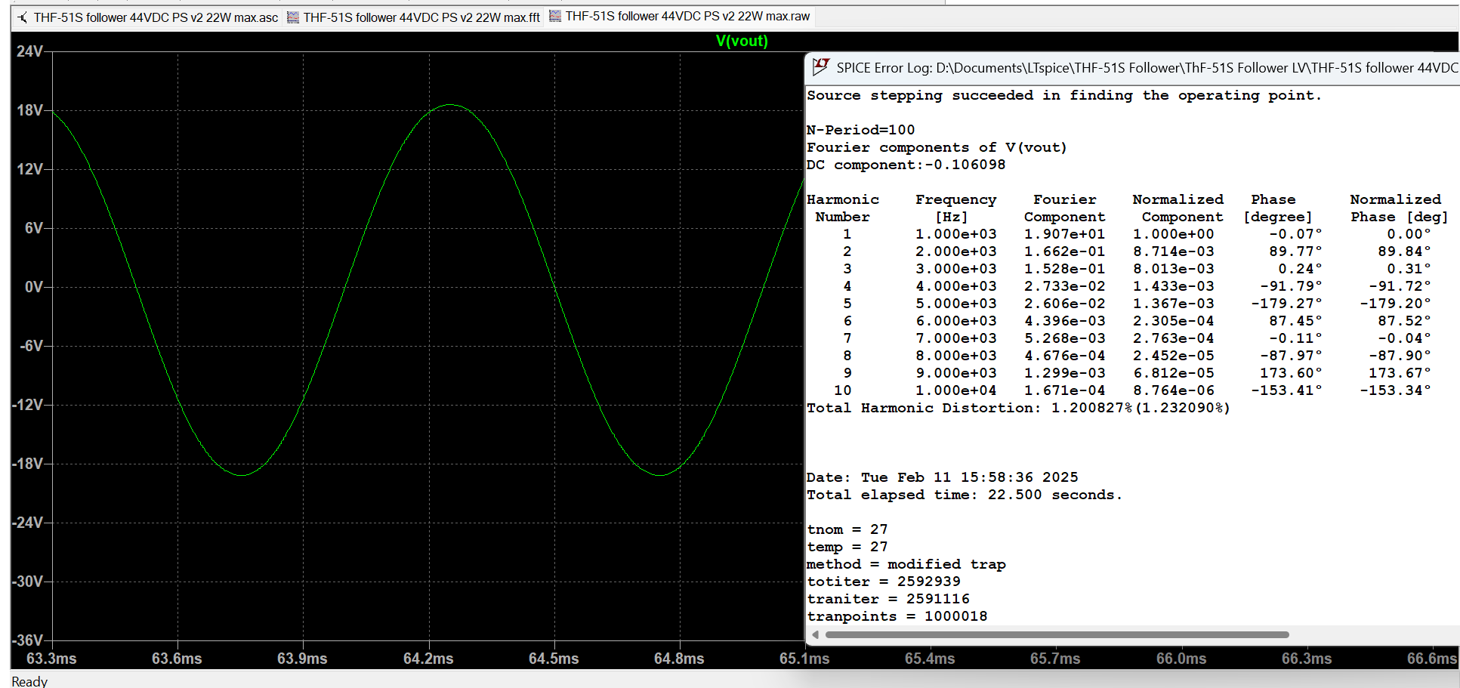Switch to the schematic .asc tab

coord(147,17)
